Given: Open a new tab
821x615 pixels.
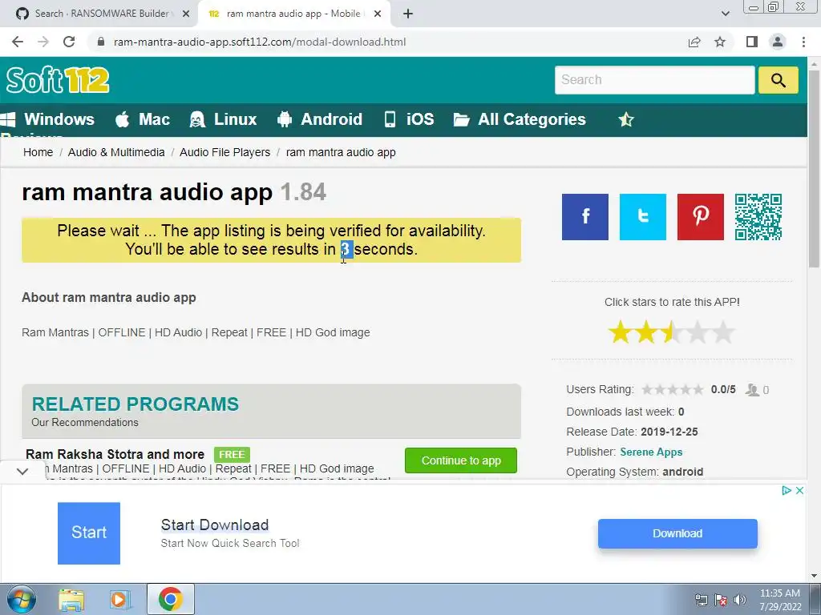Looking at the screenshot, I should 408,14.
